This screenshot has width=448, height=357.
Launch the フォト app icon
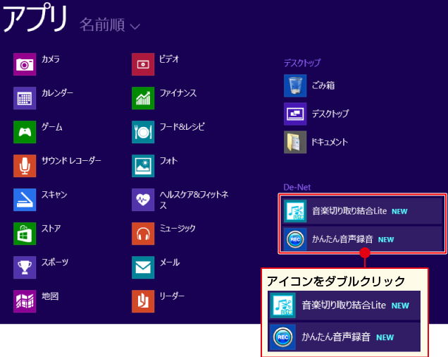coord(143,166)
